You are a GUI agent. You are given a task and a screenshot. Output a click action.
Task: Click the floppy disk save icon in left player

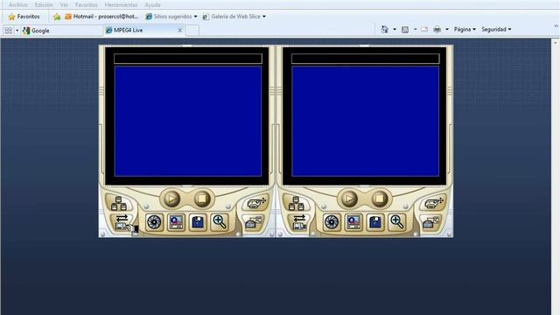[198, 222]
